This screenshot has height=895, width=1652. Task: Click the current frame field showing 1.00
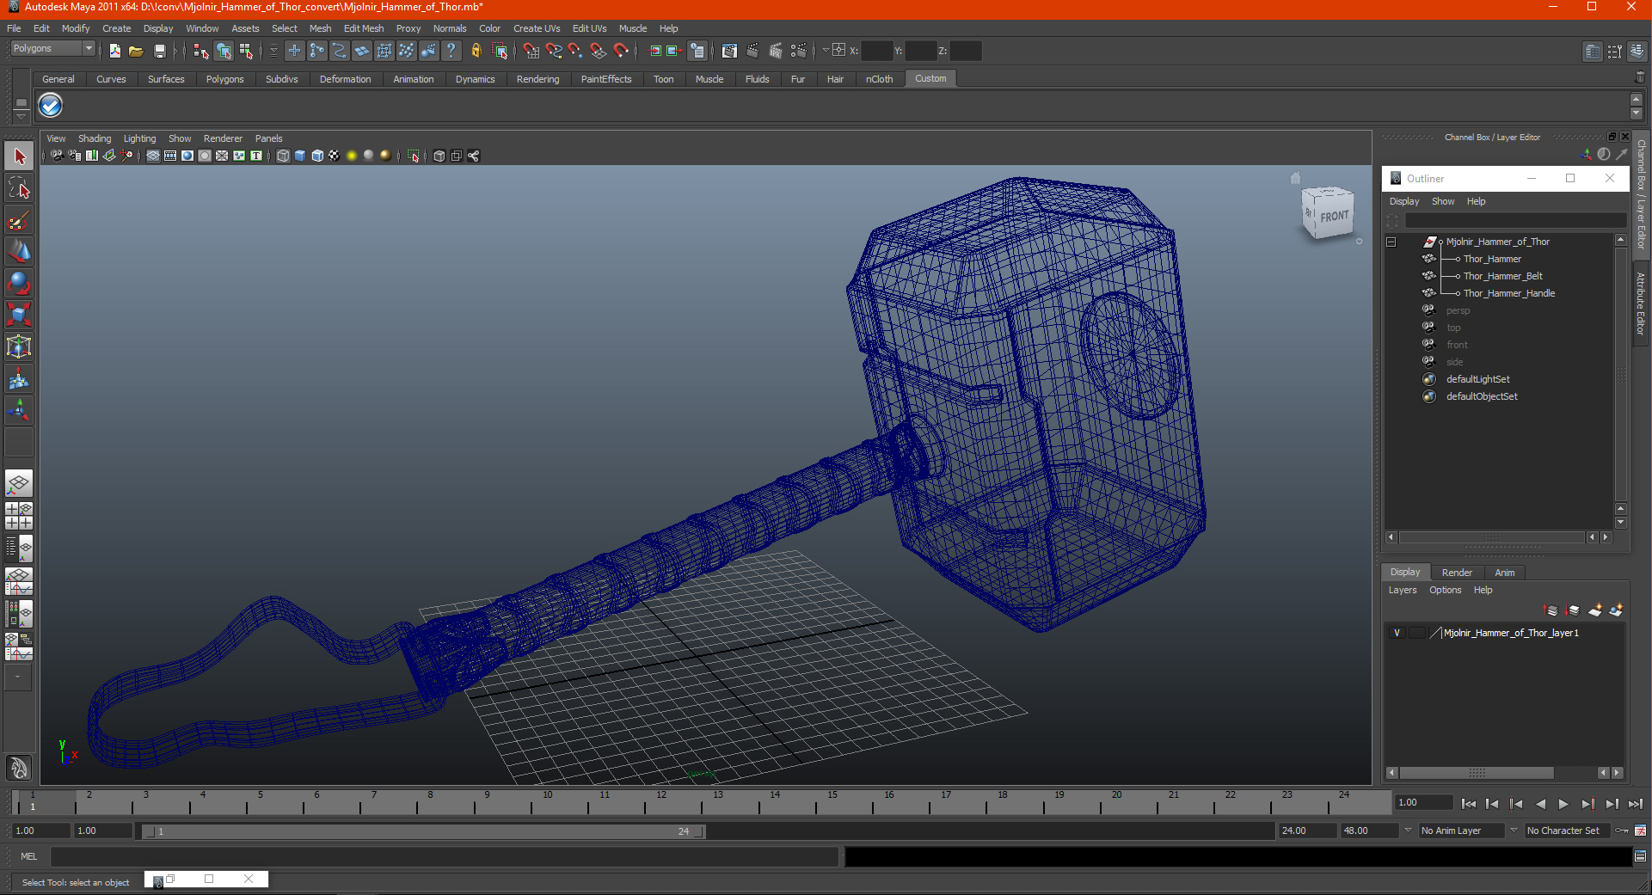click(x=1424, y=803)
